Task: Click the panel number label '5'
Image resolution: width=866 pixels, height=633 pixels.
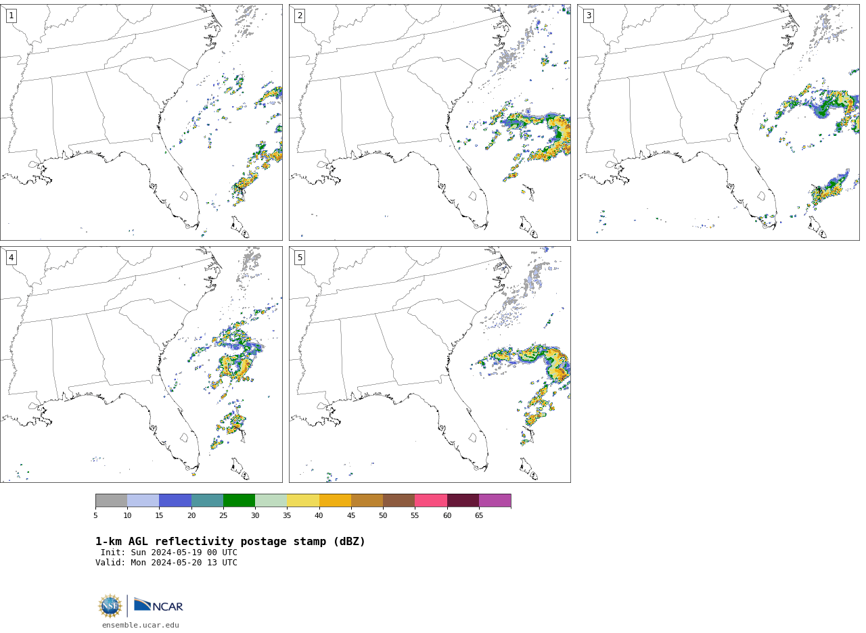Action: [x=300, y=258]
